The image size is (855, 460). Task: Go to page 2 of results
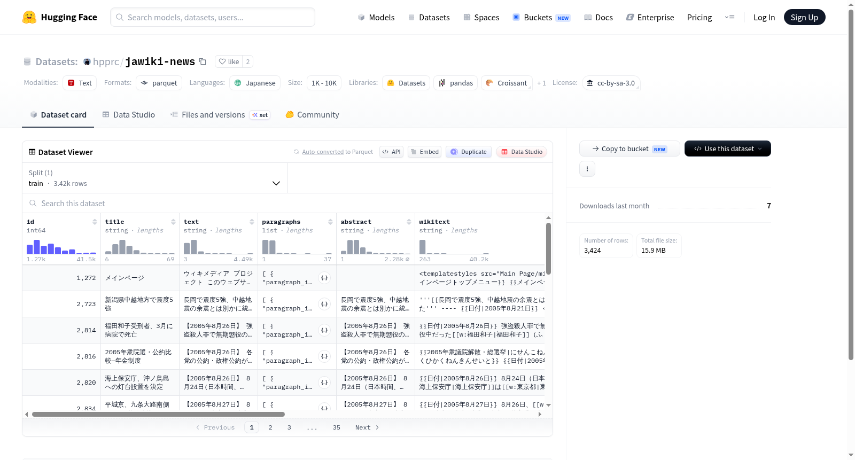[270, 427]
